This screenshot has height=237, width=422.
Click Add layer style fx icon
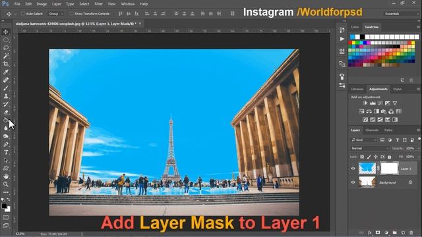370,232
